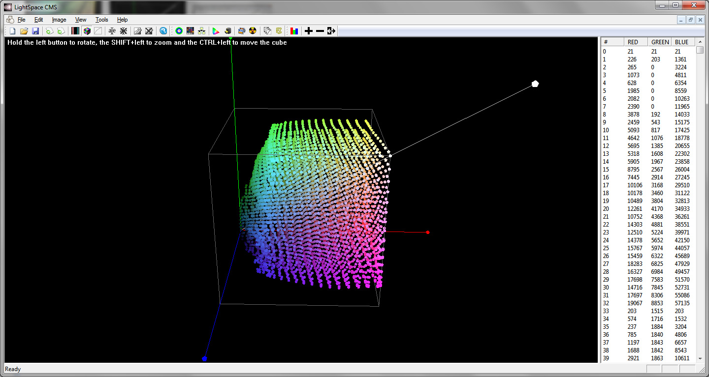Click the dark 3D cube icon

[x=227, y=31]
